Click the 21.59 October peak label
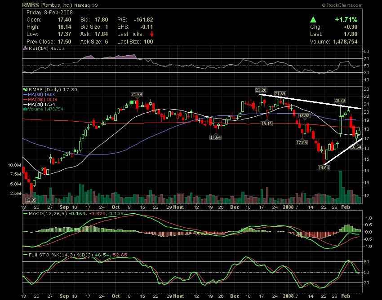Viewport: 382px width, 300px height. coord(137,94)
